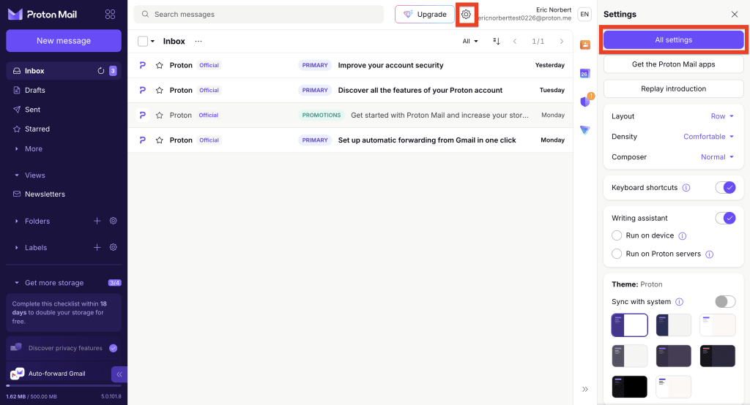
Task: Open All settings
Action: [674, 39]
